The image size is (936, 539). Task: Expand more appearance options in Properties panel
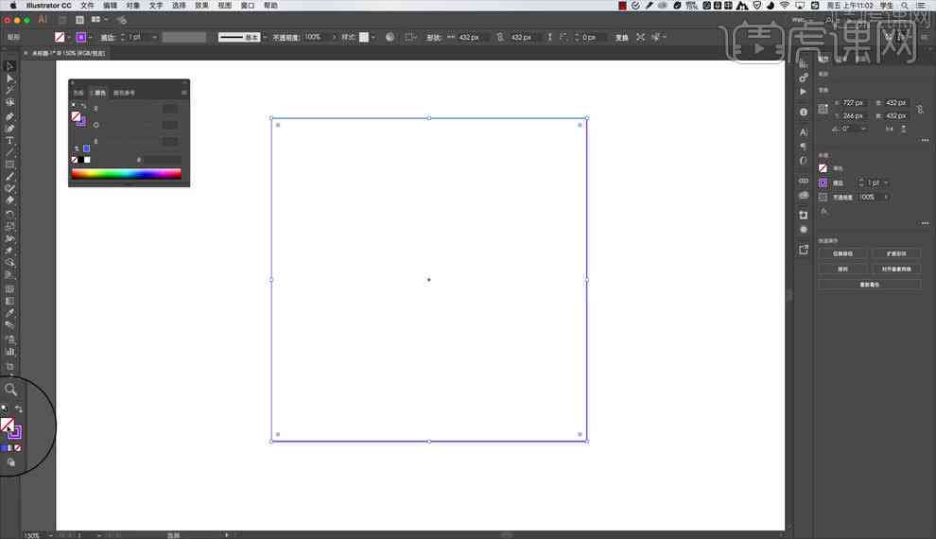(x=925, y=222)
